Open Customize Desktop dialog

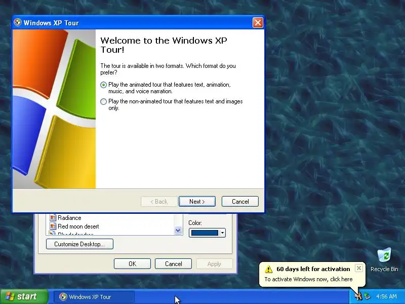coord(79,244)
